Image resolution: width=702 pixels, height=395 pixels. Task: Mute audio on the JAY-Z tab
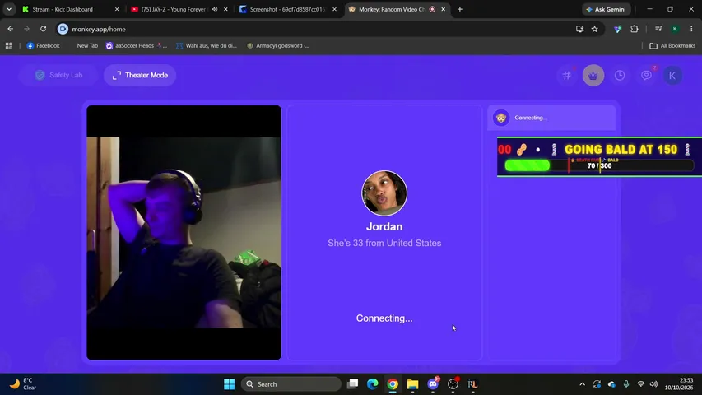pyautogui.click(x=215, y=9)
